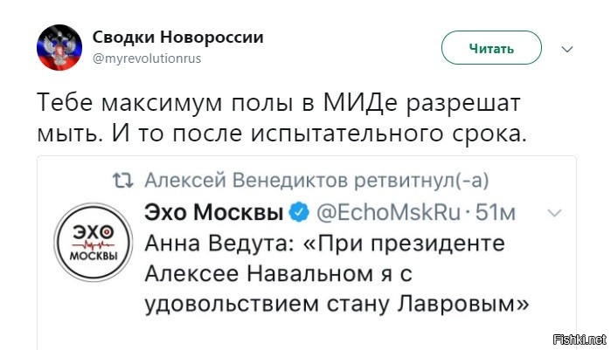Viewport: 611px width, 350px height.
Task: Select the quoted line 'Алексее Навальном я с'
Action: pos(278,274)
